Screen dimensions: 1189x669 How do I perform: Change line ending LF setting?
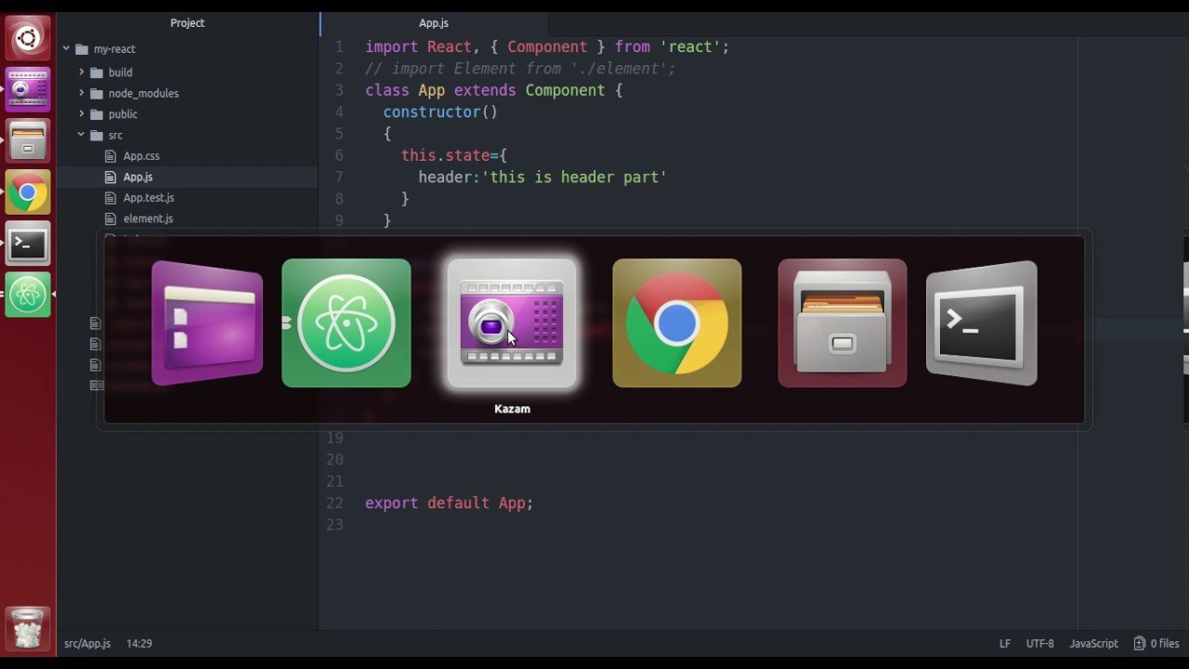tap(1005, 643)
